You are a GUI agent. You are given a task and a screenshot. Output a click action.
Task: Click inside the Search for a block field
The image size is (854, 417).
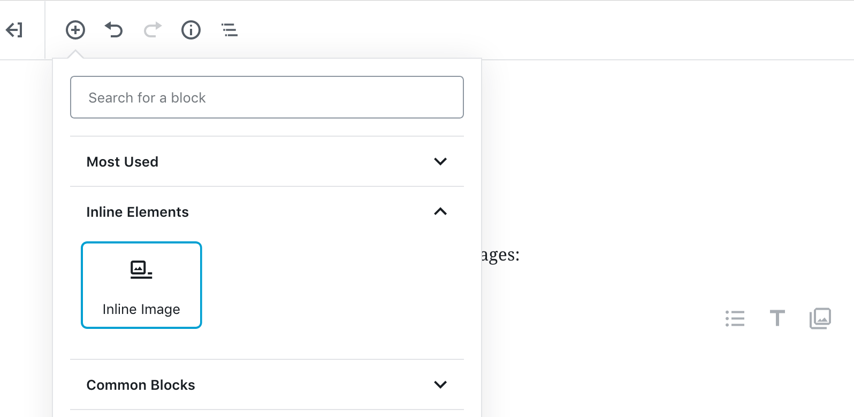(x=266, y=97)
